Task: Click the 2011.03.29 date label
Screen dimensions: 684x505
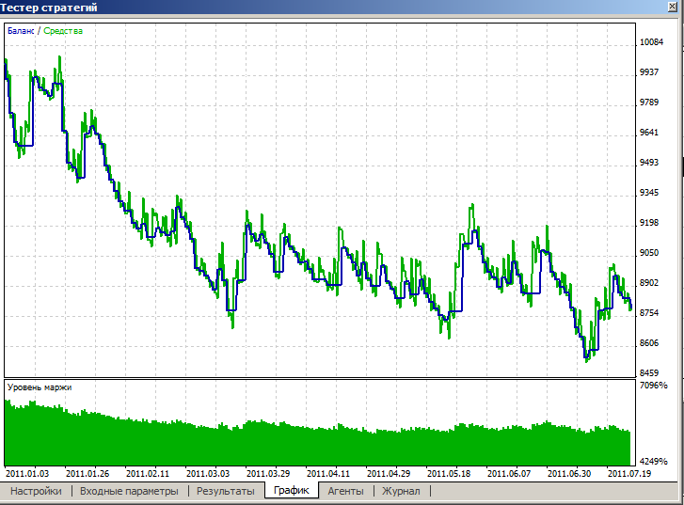Action: pos(268,473)
